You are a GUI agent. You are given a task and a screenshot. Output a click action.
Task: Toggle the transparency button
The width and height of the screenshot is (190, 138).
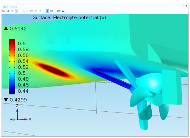51,11
